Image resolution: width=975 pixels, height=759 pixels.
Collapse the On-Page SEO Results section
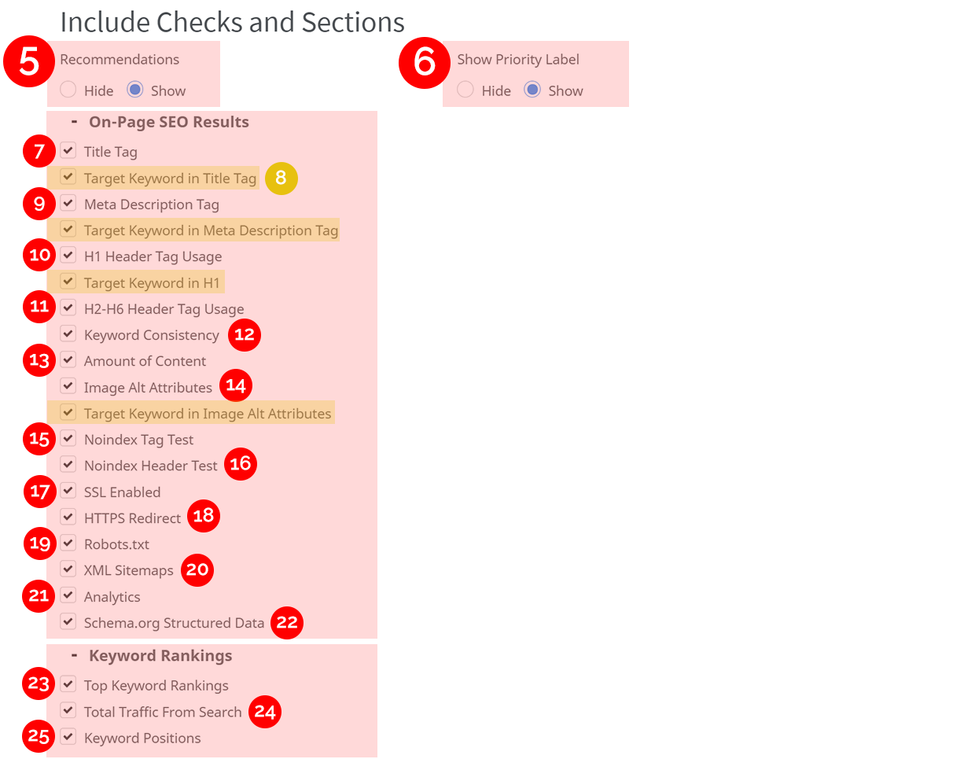[x=74, y=122]
